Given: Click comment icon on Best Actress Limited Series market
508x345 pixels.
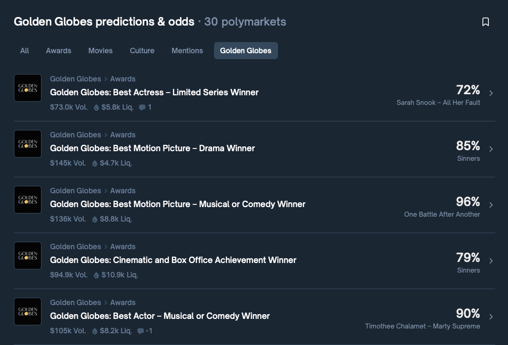Looking at the screenshot, I should [142, 108].
